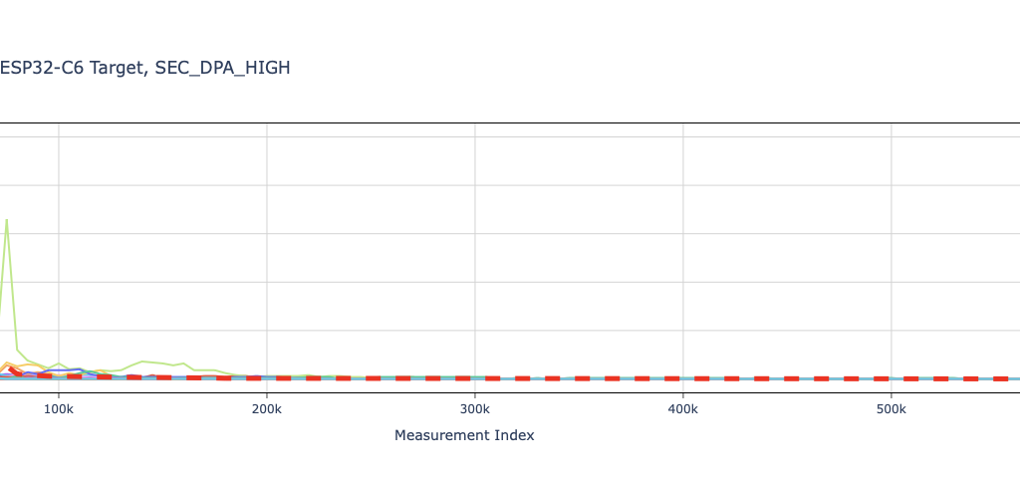Screen dimensions: 1020x480
Task: Click the tall light-green spike peak
Action: click(x=7, y=220)
